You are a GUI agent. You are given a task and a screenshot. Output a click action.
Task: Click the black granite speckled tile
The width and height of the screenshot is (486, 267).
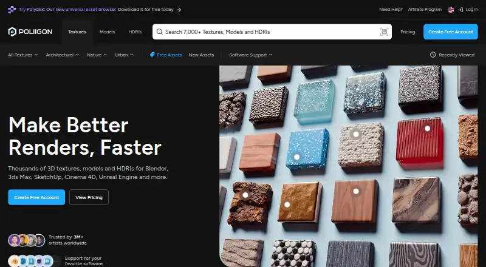pos(420,87)
